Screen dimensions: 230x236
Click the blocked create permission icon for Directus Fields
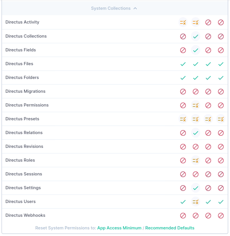point(183,50)
